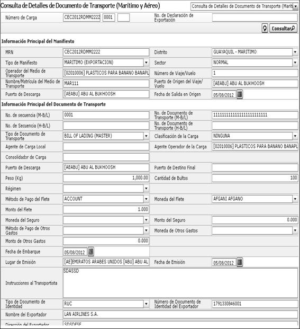Click Puerto de Destino Final field

coord(255,167)
